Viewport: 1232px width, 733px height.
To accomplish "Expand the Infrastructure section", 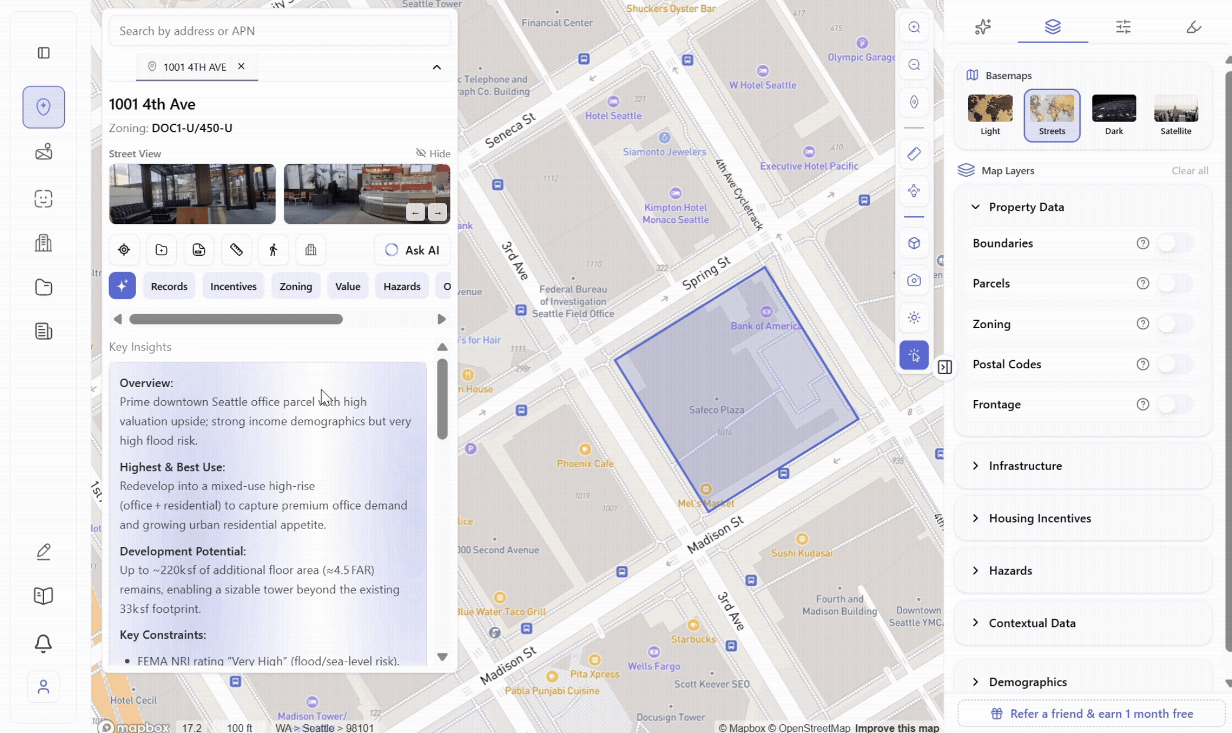I will pyautogui.click(x=1082, y=465).
